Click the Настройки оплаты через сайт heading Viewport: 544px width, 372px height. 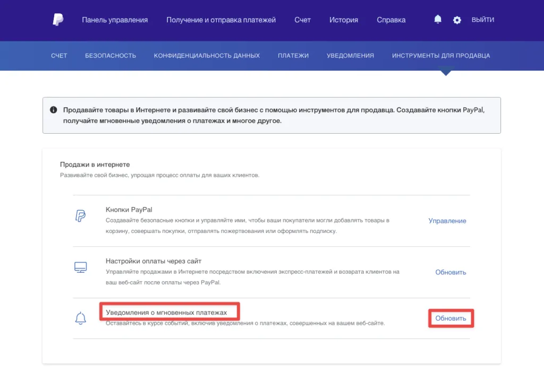(x=154, y=261)
